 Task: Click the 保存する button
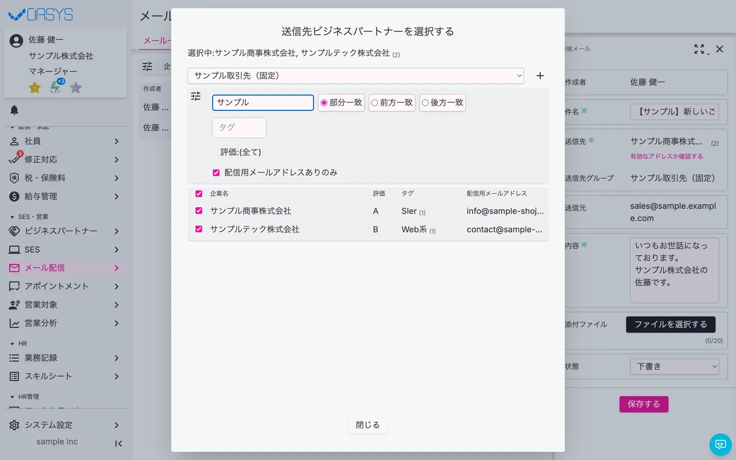point(644,404)
